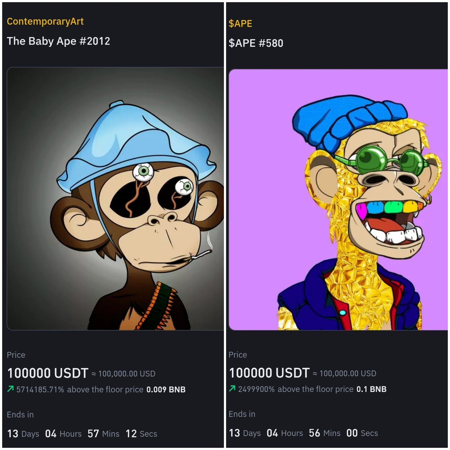Click green arrow beside 5714185.71% floor indicator

10,389
